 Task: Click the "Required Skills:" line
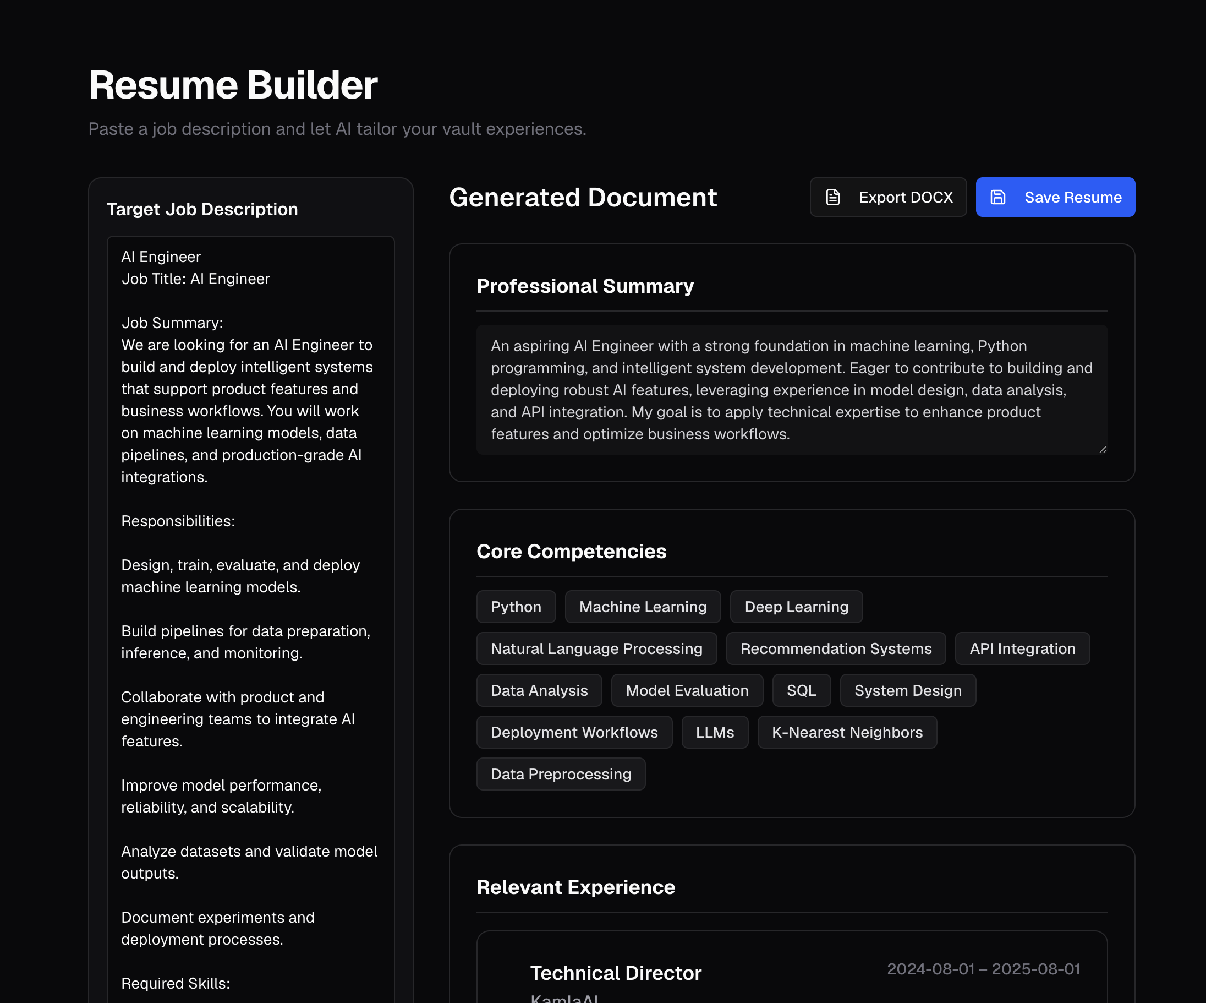175,984
